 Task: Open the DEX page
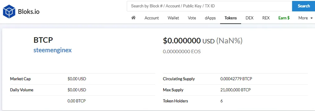point(249,18)
